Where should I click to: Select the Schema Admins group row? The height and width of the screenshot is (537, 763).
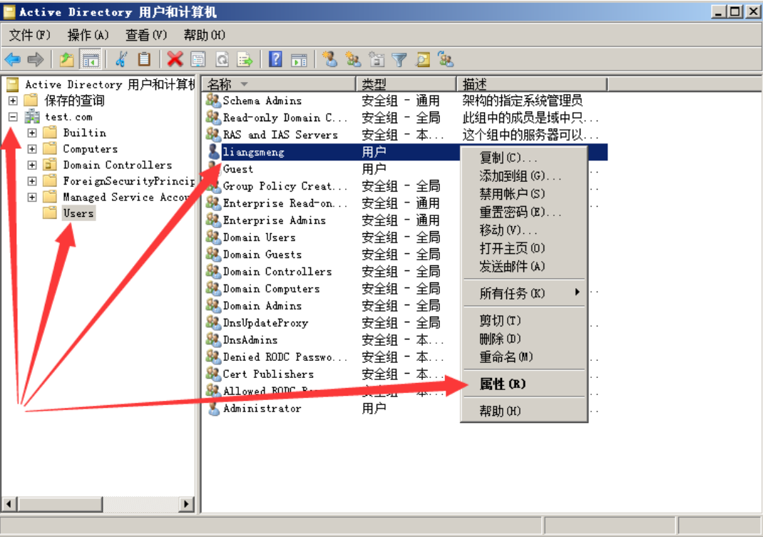coord(405,101)
